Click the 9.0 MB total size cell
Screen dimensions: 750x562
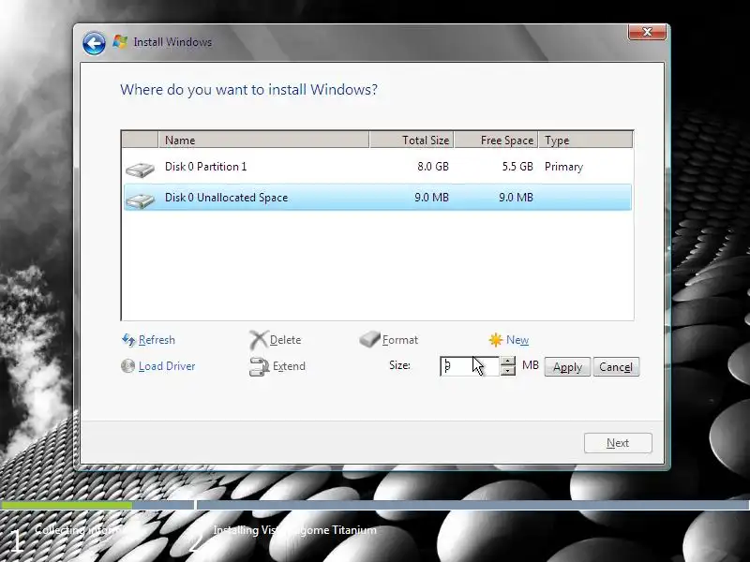coord(431,198)
